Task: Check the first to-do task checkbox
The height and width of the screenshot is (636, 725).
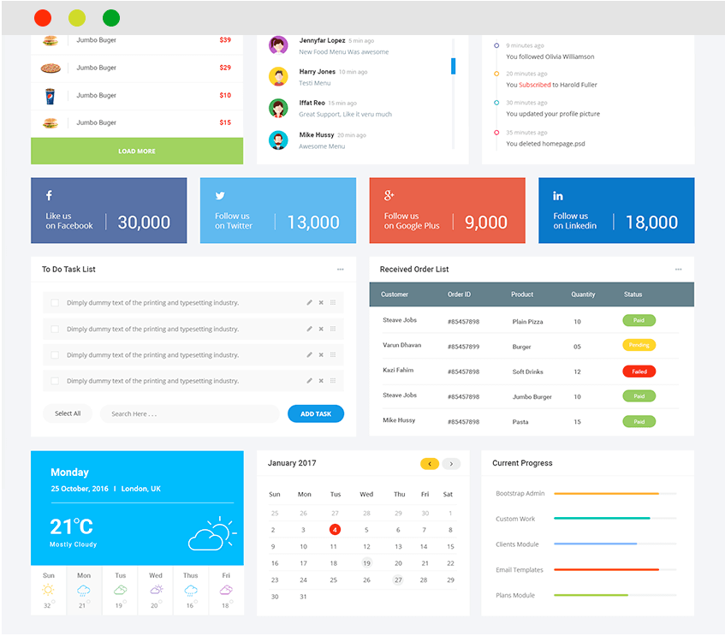Action: point(55,303)
